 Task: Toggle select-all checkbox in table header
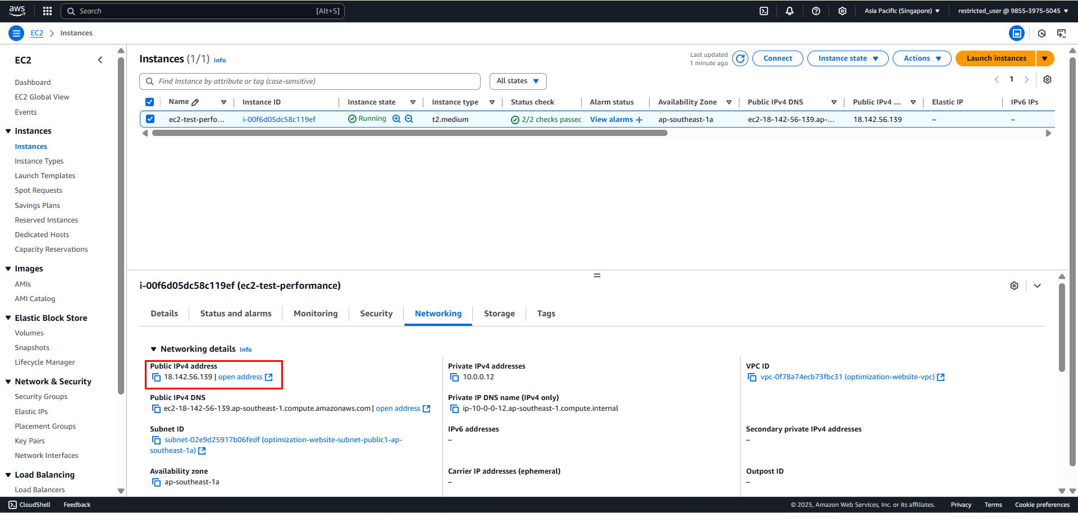pyautogui.click(x=149, y=102)
